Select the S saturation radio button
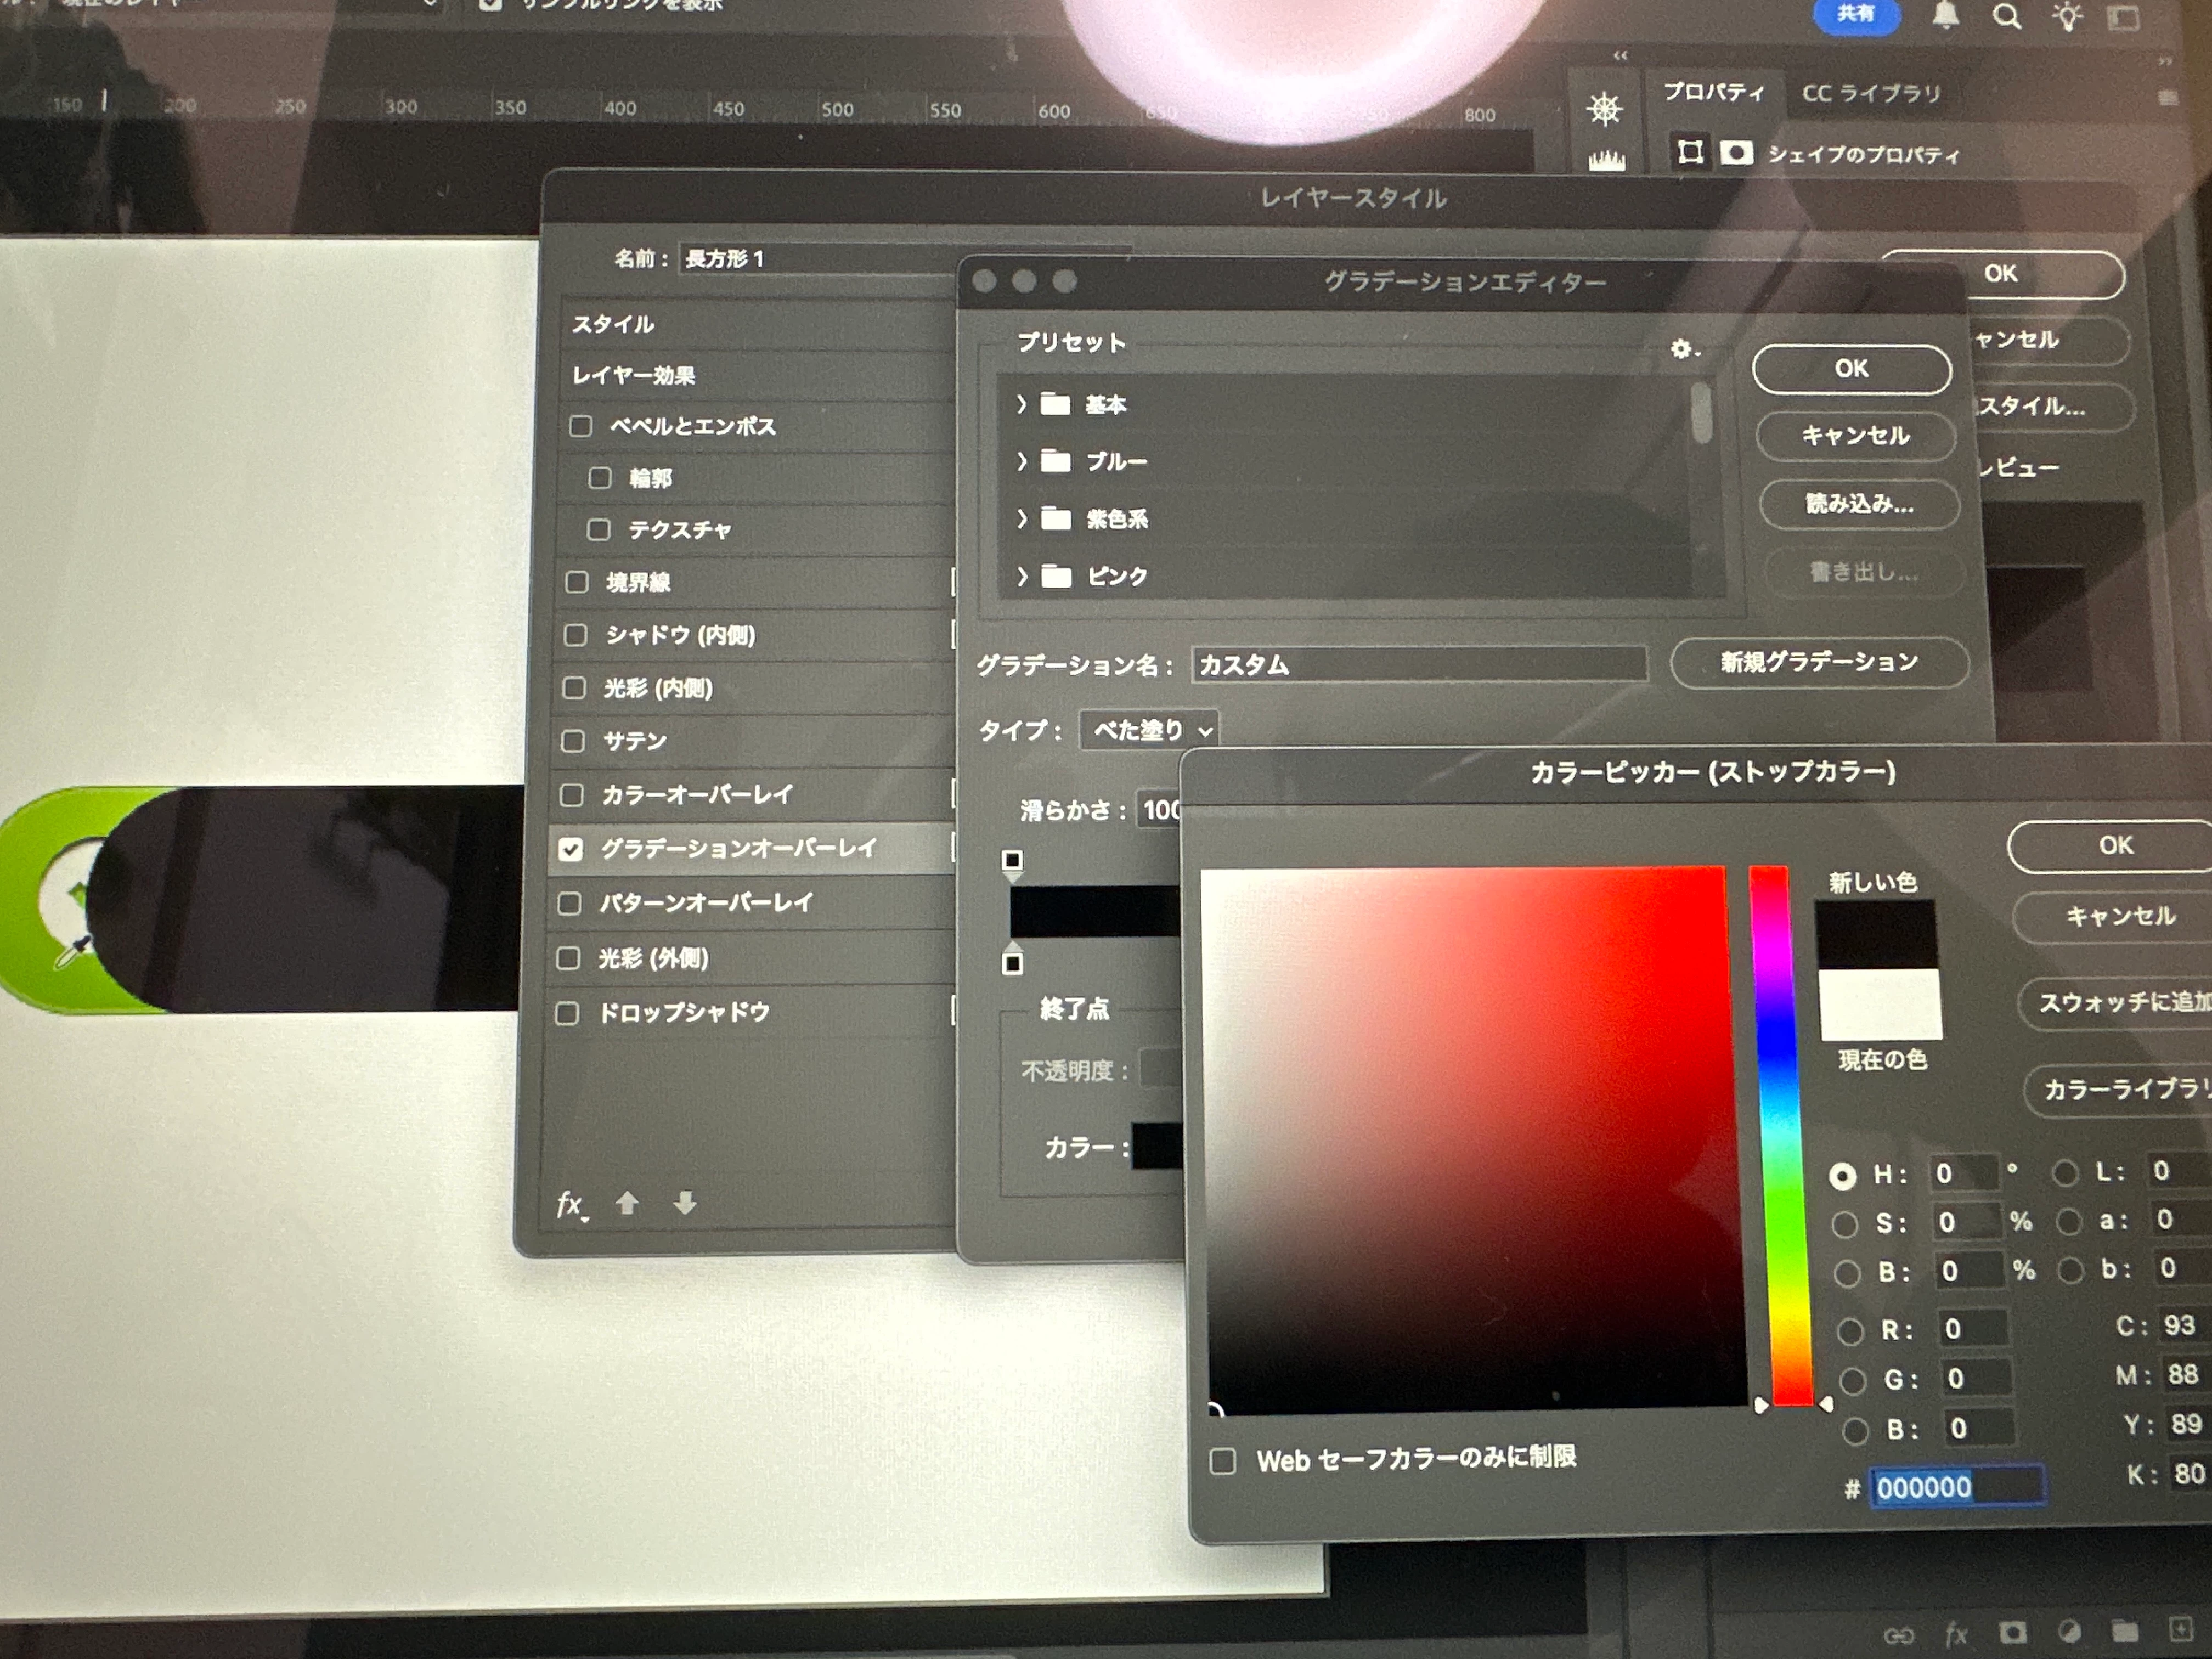The image size is (2212, 1659). click(1844, 1224)
